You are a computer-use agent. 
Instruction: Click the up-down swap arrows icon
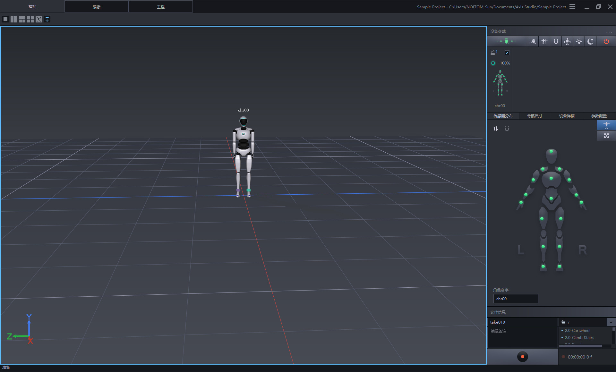[496, 129]
